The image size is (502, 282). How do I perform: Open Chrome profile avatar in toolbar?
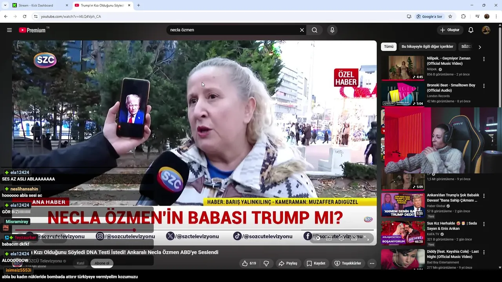click(x=487, y=16)
